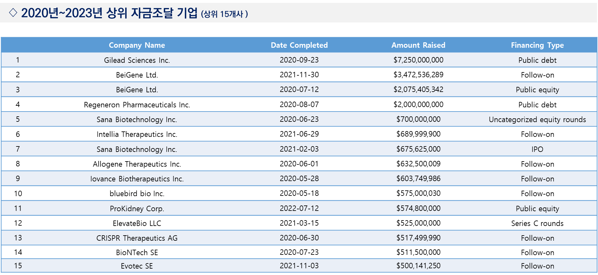Click Sana Biotechnology Inc. in row 5
The width and height of the screenshot is (598, 275).
click(x=137, y=120)
